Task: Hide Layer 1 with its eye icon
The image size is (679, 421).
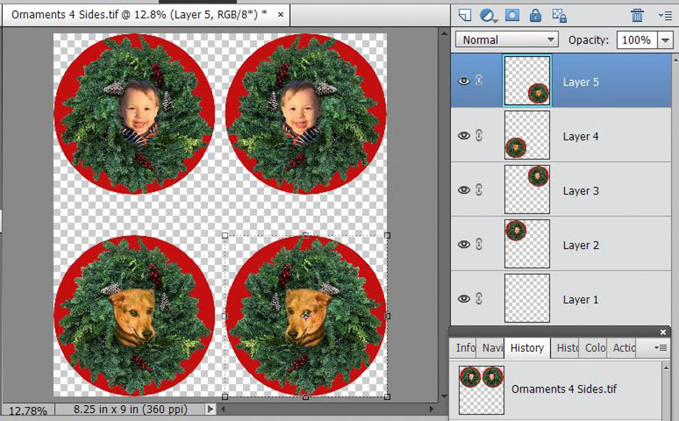Action: click(464, 299)
